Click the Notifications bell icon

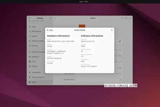pos(30,31)
